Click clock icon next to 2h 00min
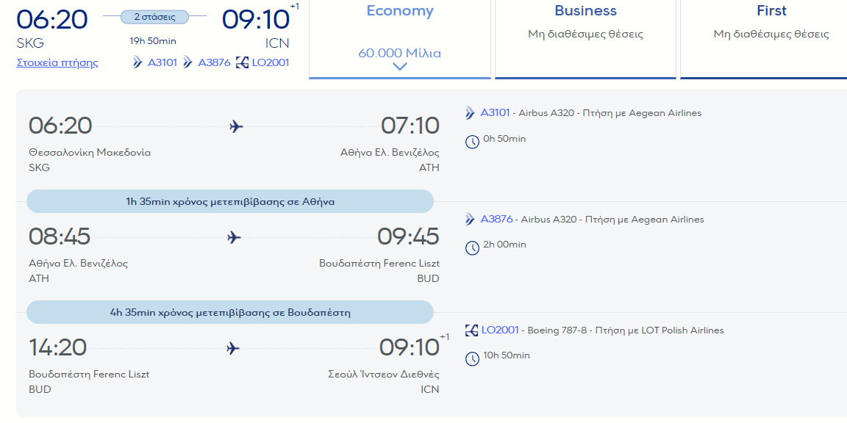This screenshot has width=847, height=423. pos(472,247)
